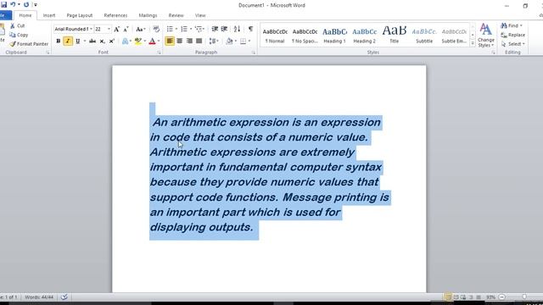
Task: Click Increase Indent icon
Action: 224,29
